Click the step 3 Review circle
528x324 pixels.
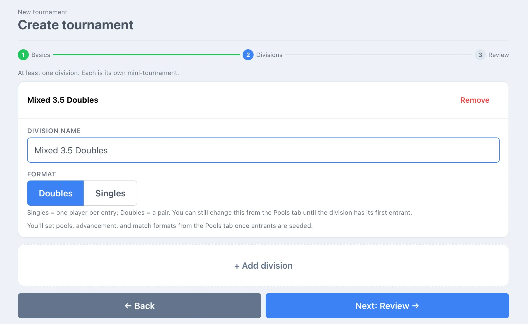click(x=480, y=55)
